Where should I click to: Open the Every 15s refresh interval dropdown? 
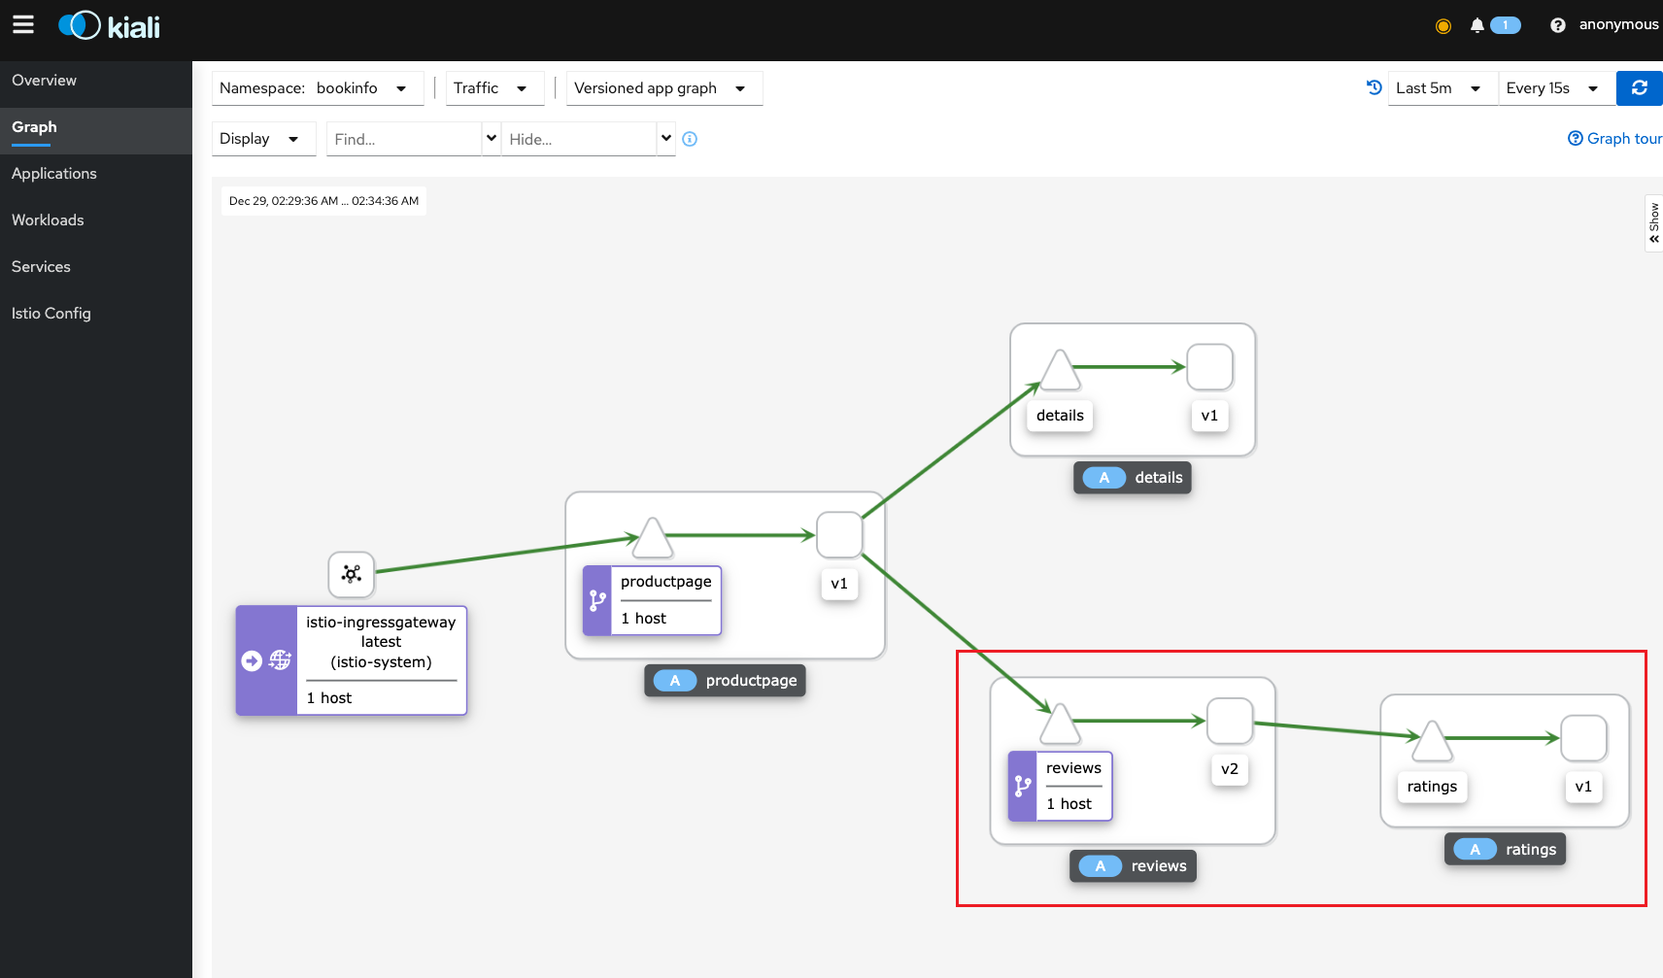(x=1556, y=88)
